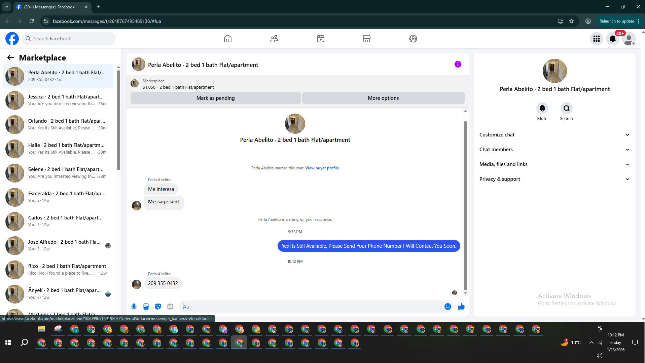Expand Media, files and links section
Screen dimensions: 645x363
(554, 164)
